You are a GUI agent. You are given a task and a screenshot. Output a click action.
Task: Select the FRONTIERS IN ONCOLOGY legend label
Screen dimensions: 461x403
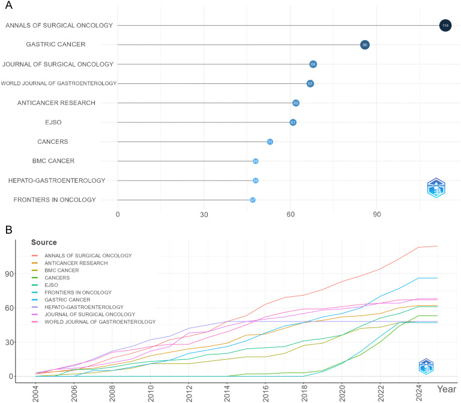[78, 293]
